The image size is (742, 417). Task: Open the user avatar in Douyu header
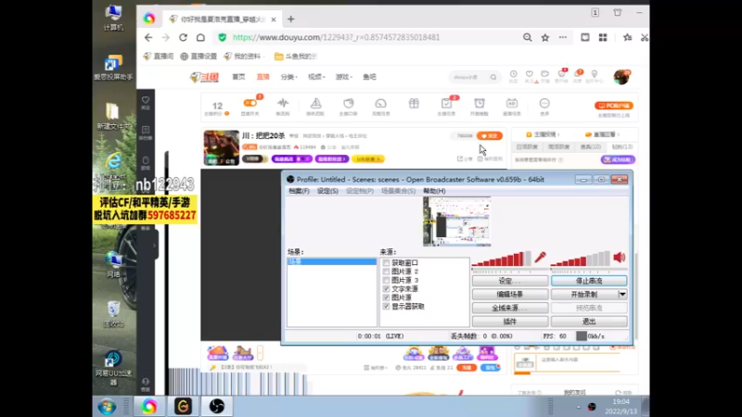[x=621, y=77]
